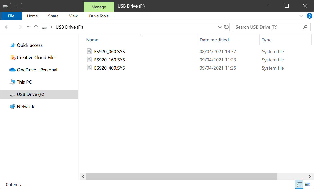314x189 pixels.
Task: Sort by the Date modified column
Action: pos(214,40)
